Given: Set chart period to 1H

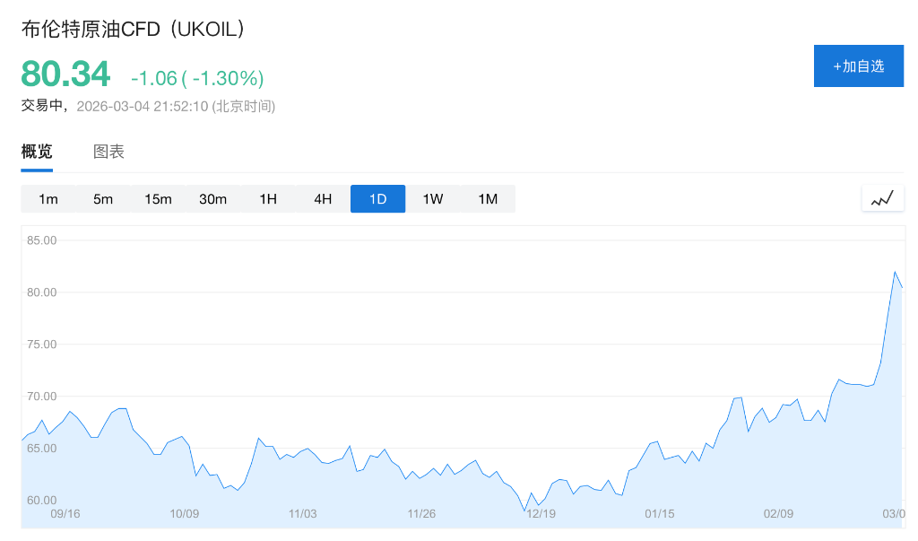Looking at the screenshot, I should (x=268, y=199).
